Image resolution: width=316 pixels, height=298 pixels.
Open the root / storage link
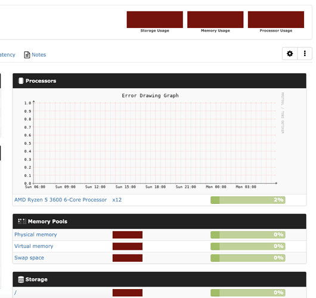click(x=16, y=293)
